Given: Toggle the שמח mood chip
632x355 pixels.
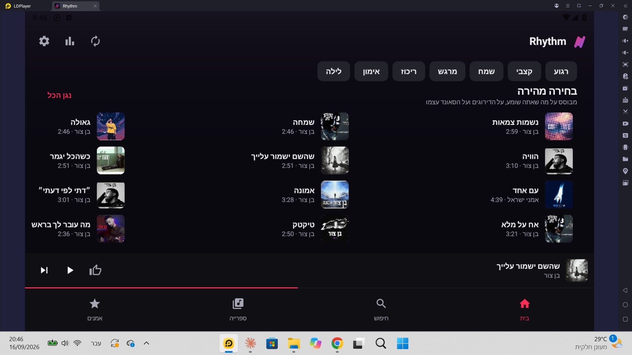Looking at the screenshot, I should pyautogui.click(x=487, y=71).
